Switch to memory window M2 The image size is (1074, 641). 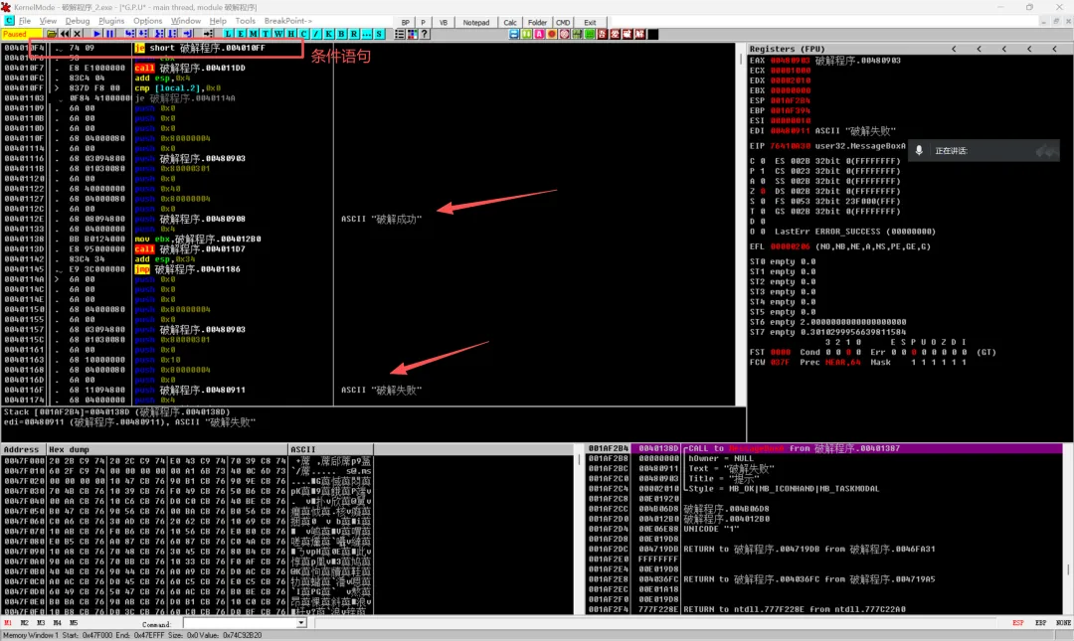point(25,622)
